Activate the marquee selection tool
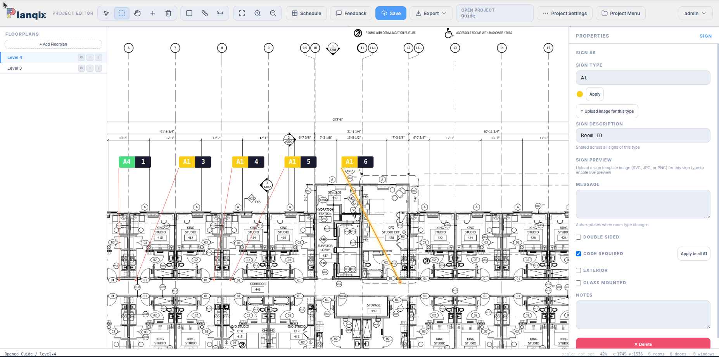This screenshot has width=719, height=357. pyautogui.click(x=122, y=13)
